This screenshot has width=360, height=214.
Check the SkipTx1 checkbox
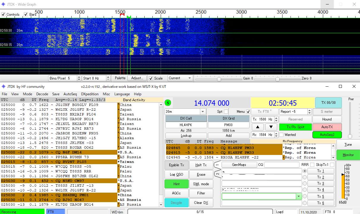pyautogui.click(x=332, y=165)
